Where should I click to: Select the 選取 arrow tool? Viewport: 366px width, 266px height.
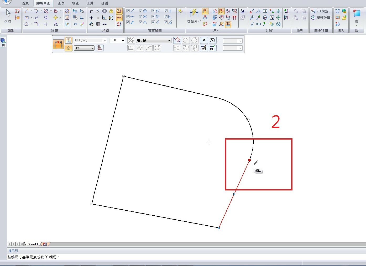tap(8, 16)
